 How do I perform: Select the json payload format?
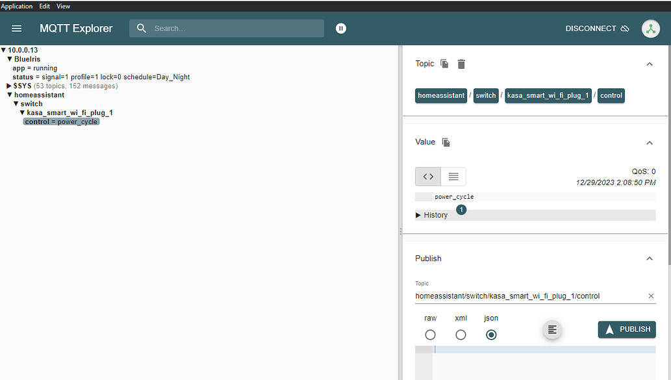point(491,335)
